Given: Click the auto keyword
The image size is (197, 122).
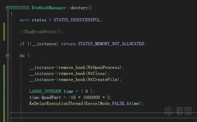Looking at the screenshot, I should (x=25, y=20).
